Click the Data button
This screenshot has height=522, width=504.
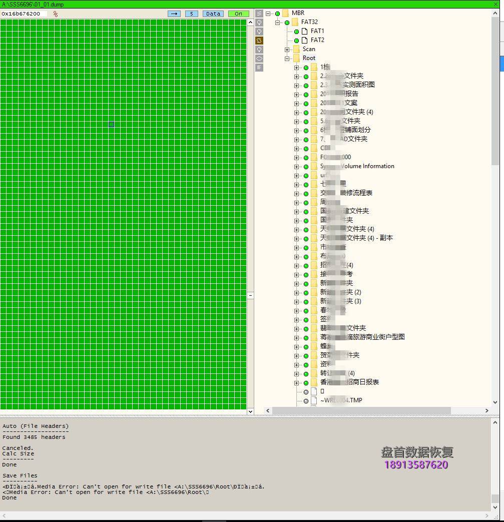pyautogui.click(x=213, y=14)
